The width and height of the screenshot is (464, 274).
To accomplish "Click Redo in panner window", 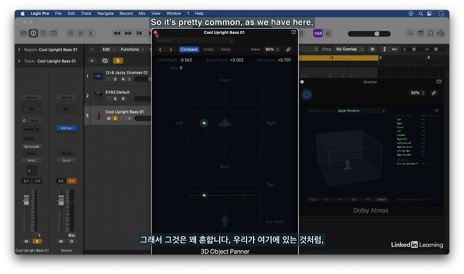I will [225, 50].
